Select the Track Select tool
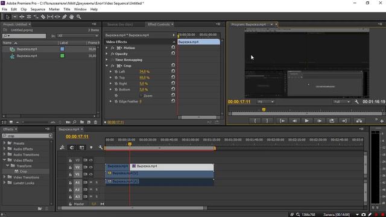 tap(14, 17)
